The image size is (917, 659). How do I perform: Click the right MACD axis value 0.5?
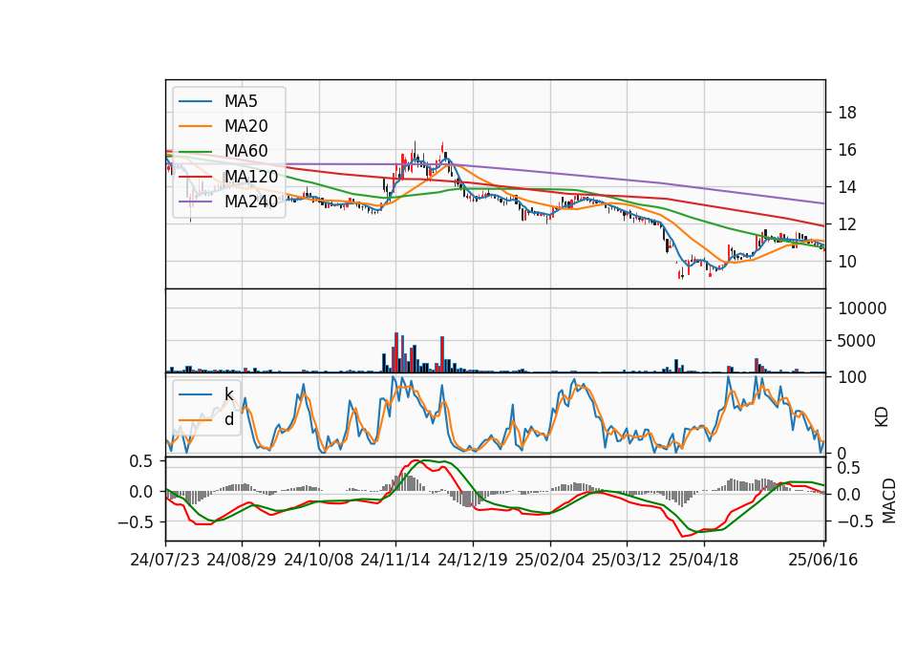point(849,468)
